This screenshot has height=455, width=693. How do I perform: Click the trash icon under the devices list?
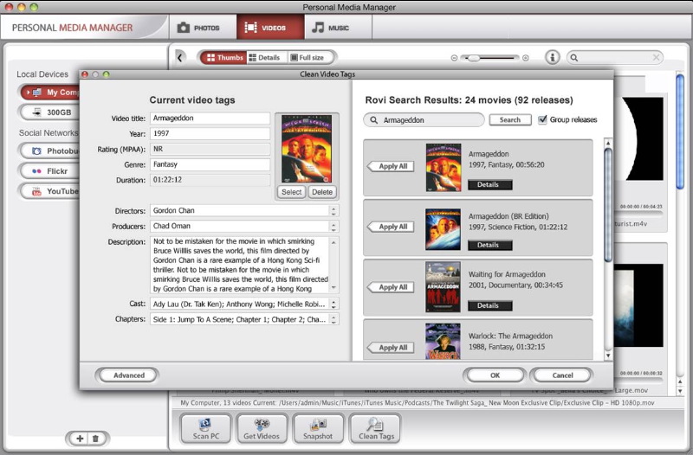[95, 439]
